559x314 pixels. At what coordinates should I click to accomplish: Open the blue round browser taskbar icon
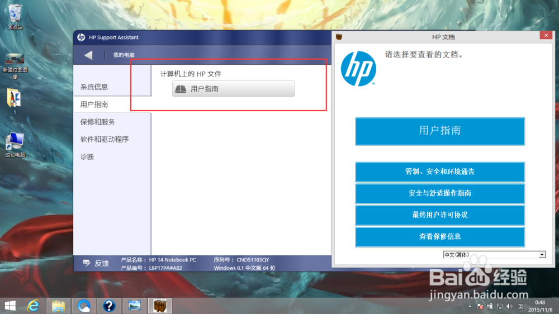pos(84,306)
